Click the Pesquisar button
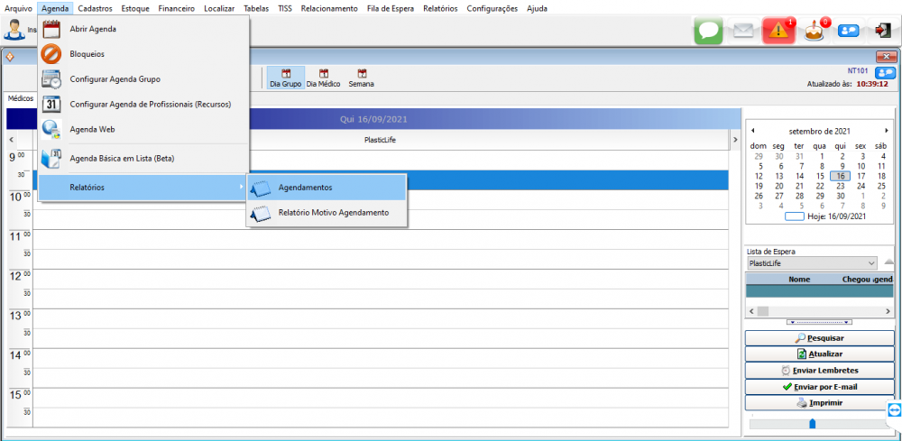This screenshot has width=902, height=441. point(819,338)
